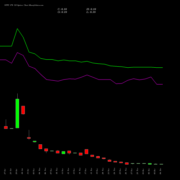
Task: Click the 17 Nov date label
Action: click(86, 171)
